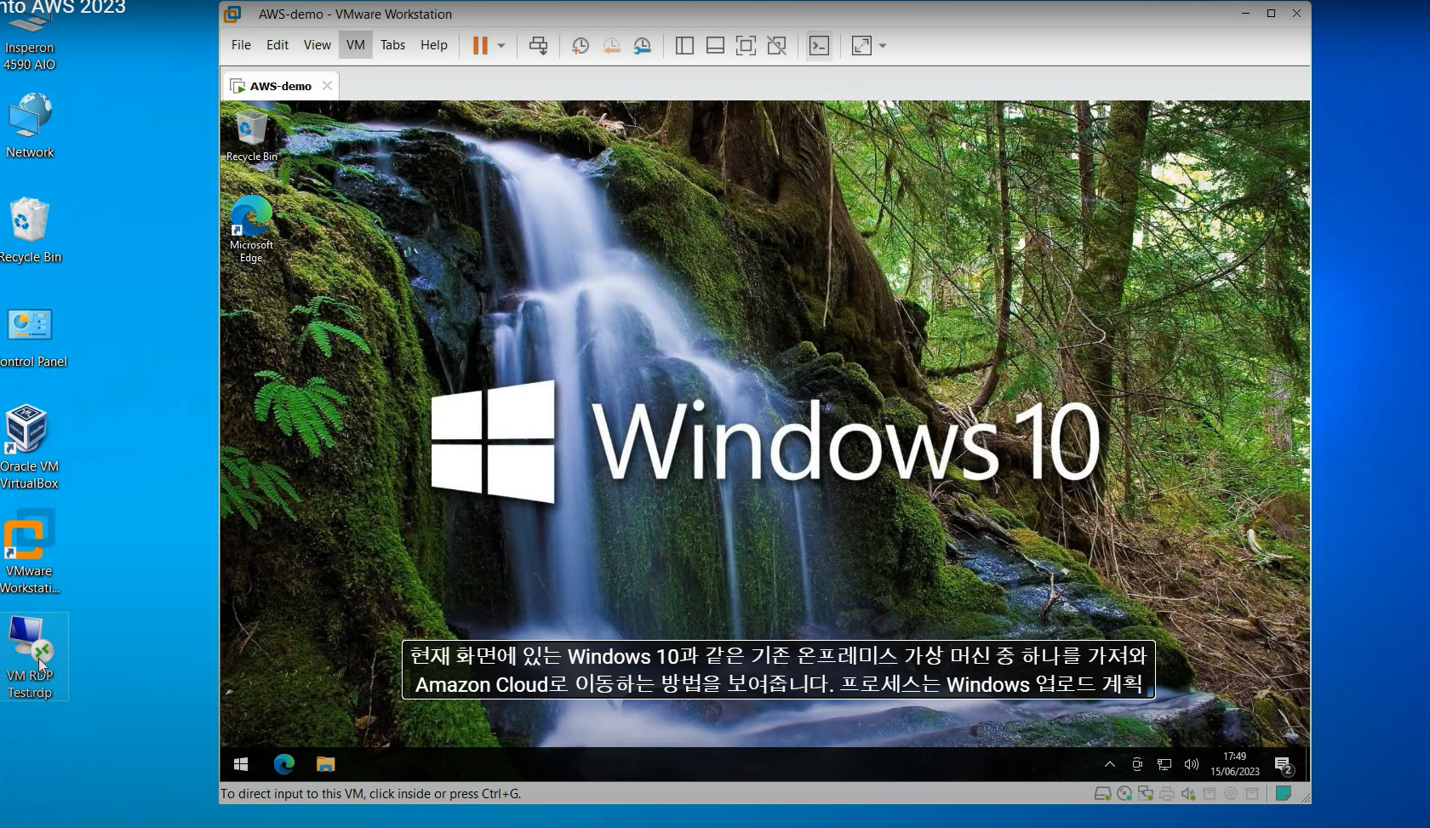The image size is (1430, 828).
Task: Expand the stretch display options arrow
Action: point(883,46)
